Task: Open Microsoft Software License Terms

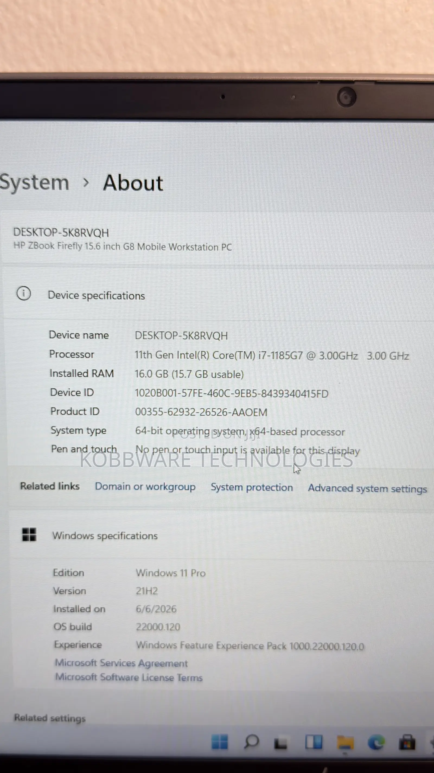Action: pos(129,677)
